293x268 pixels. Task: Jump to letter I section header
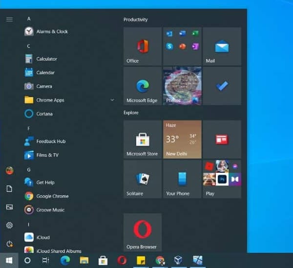(x=29, y=225)
